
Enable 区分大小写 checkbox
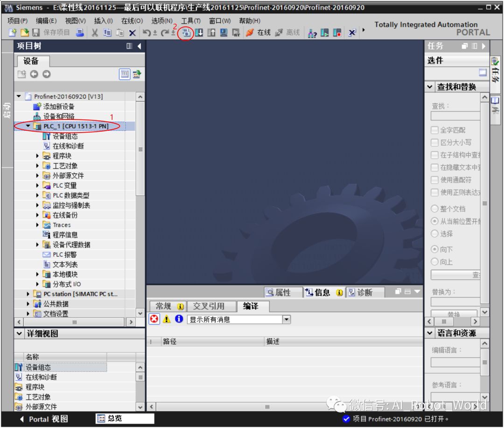tap(434, 143)
